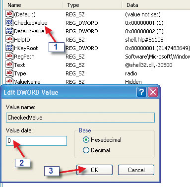Click REG_SZ type in HelpID row

point(75,40)
